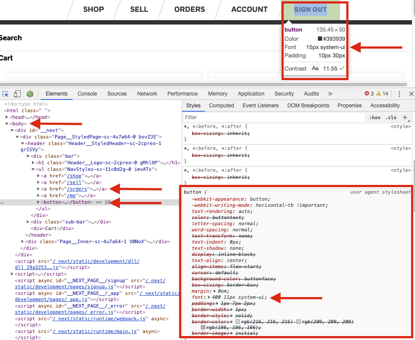Collapse the body node in DOM tree
Screen dimensions: 415x340
click(x=7, y=124)
